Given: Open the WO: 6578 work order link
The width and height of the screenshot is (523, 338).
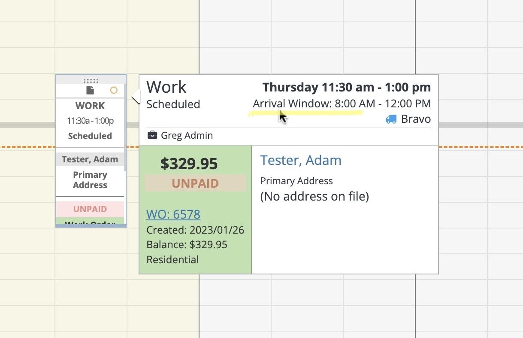Looking at the screenshot, I should point(173,214).
